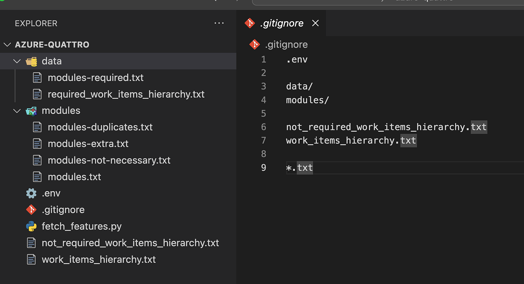This screenshot has height=284, width=524.
Task: Click file icon beside required_work_items_hierarchy.txt
Action: coord(37,94)
